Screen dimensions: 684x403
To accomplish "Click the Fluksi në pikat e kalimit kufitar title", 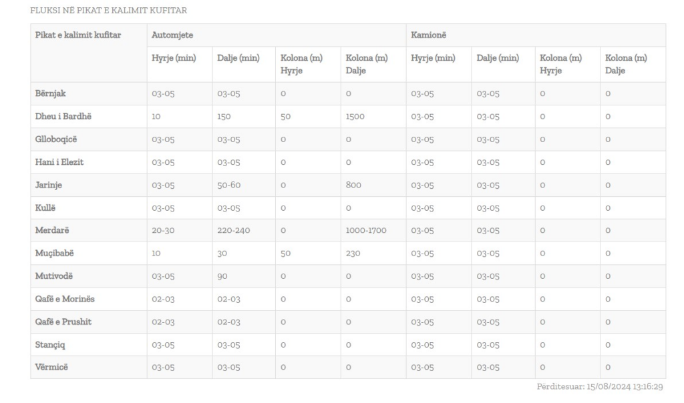I will coord(109,11).
